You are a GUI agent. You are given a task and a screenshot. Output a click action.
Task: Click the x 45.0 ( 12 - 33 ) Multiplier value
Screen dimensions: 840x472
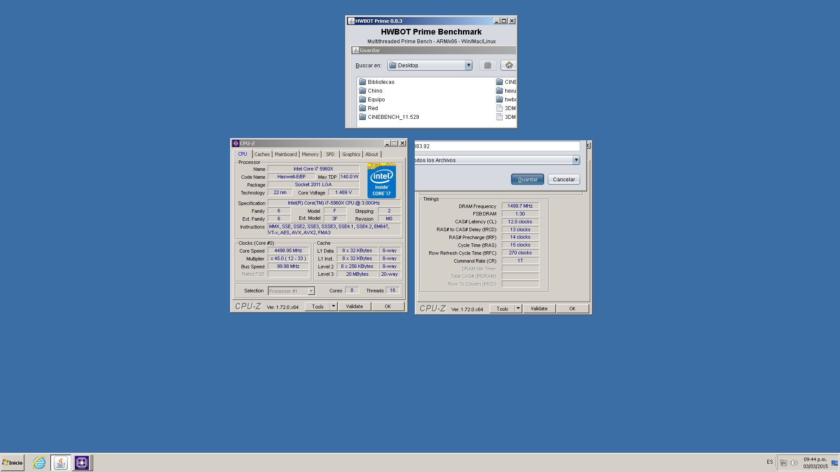(288, 258)
